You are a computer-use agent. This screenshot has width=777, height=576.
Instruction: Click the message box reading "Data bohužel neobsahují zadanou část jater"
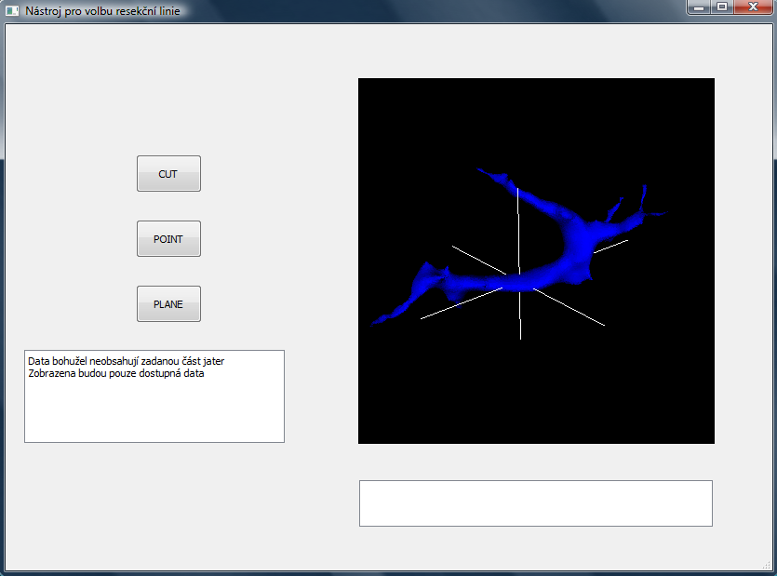tap(154, 396)
